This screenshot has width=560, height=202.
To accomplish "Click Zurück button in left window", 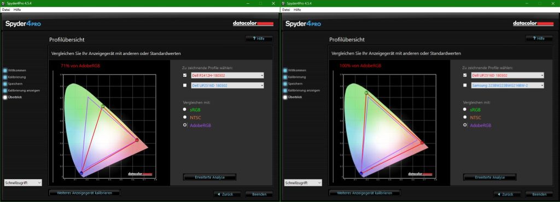I will point(227,194).
